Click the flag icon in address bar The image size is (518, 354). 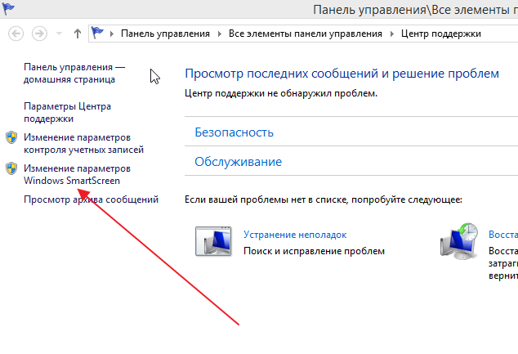coord(97,33)
